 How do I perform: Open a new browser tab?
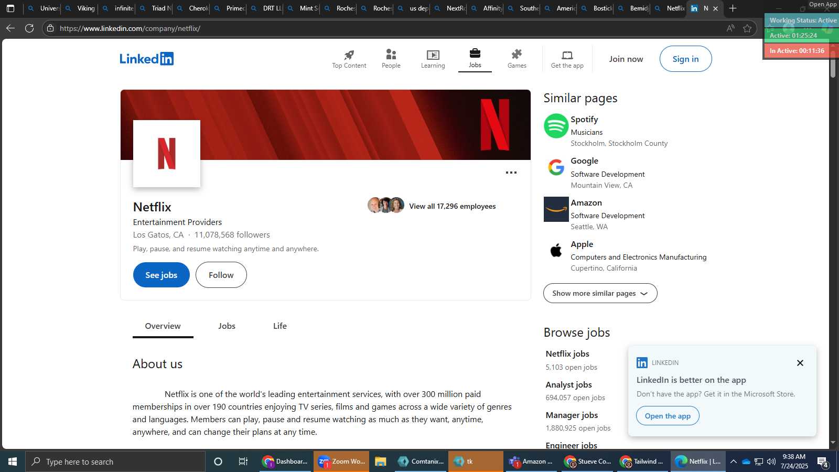click(x=733, y=8)
